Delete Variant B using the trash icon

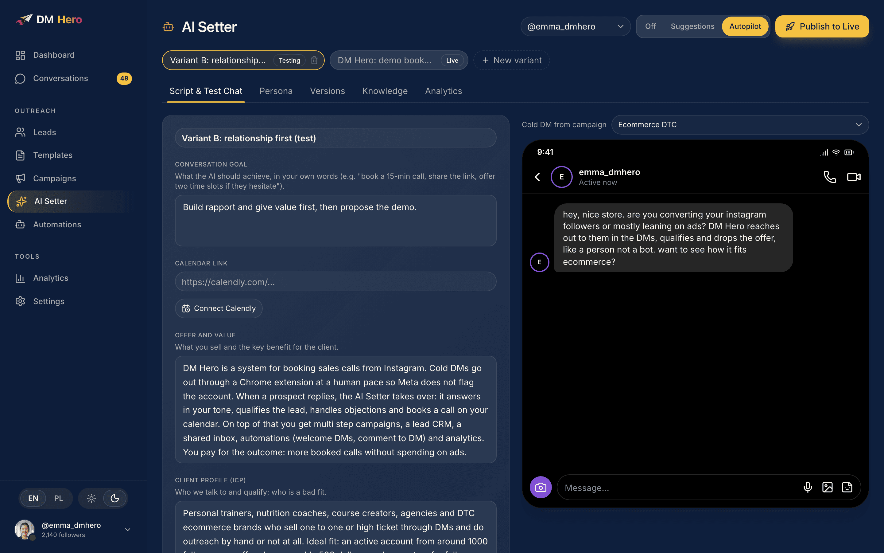point(314,60)
